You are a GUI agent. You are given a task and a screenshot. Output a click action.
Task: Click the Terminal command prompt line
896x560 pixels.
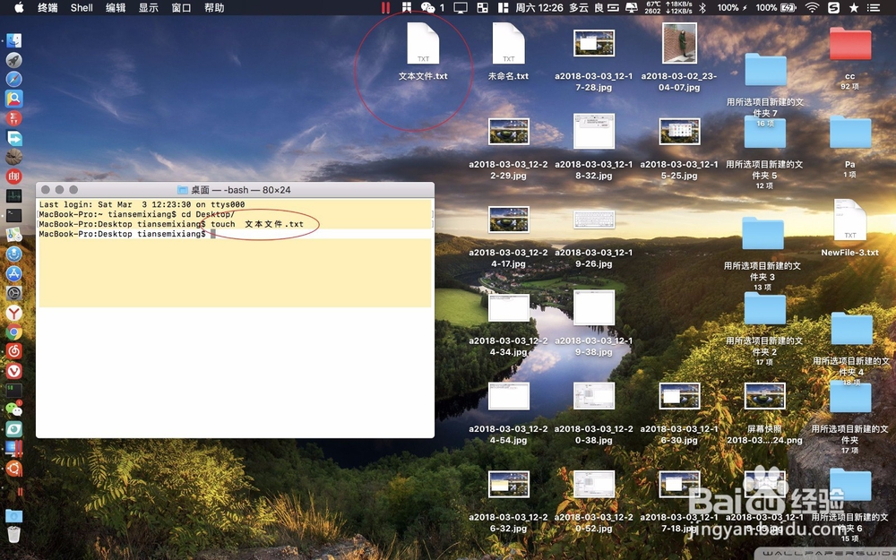tap(134, 234)
